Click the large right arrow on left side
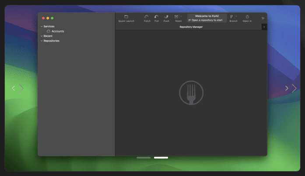Screen dimensions: 305x176 [x=21, y=88]
